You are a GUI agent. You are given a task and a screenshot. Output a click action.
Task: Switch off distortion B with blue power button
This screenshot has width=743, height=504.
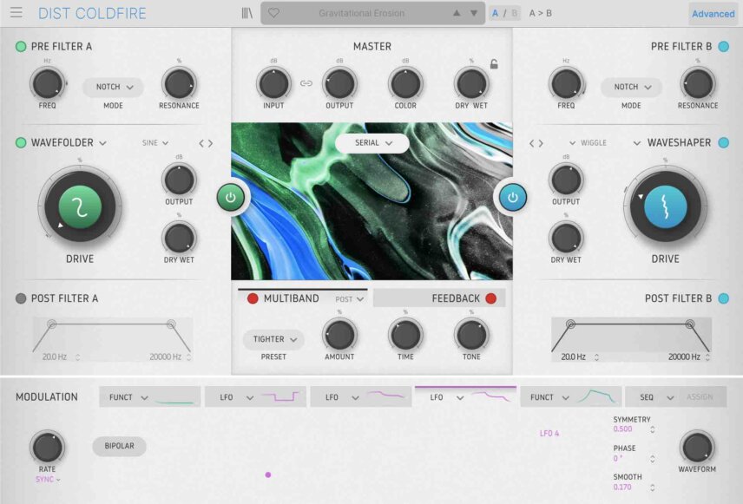(513, 197)
